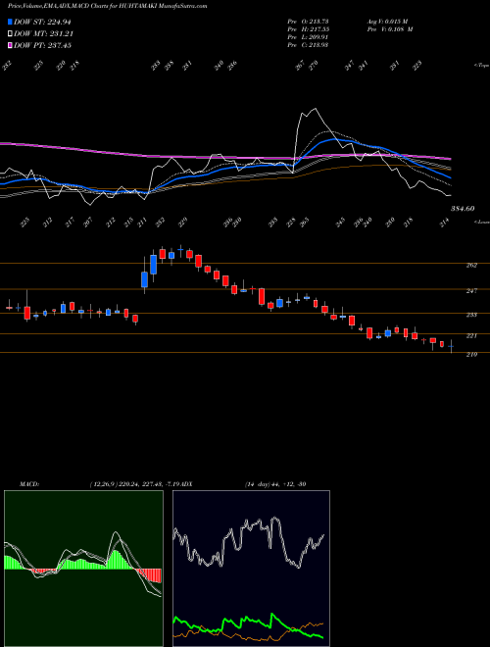Click the 233 price level label
Screen dimensions: 490x647
click(471, 315)
